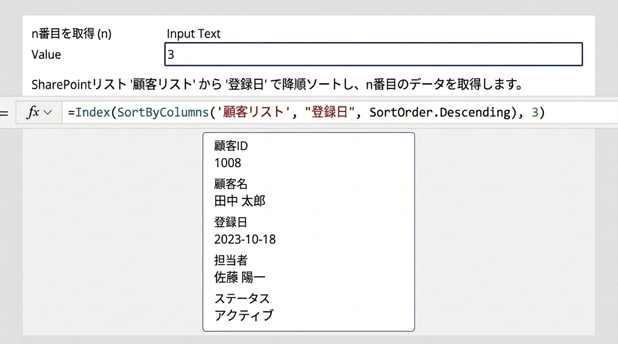Click the Index function in the formula
Viewport: 618px width, 344px height.
(x=91, y=113)
